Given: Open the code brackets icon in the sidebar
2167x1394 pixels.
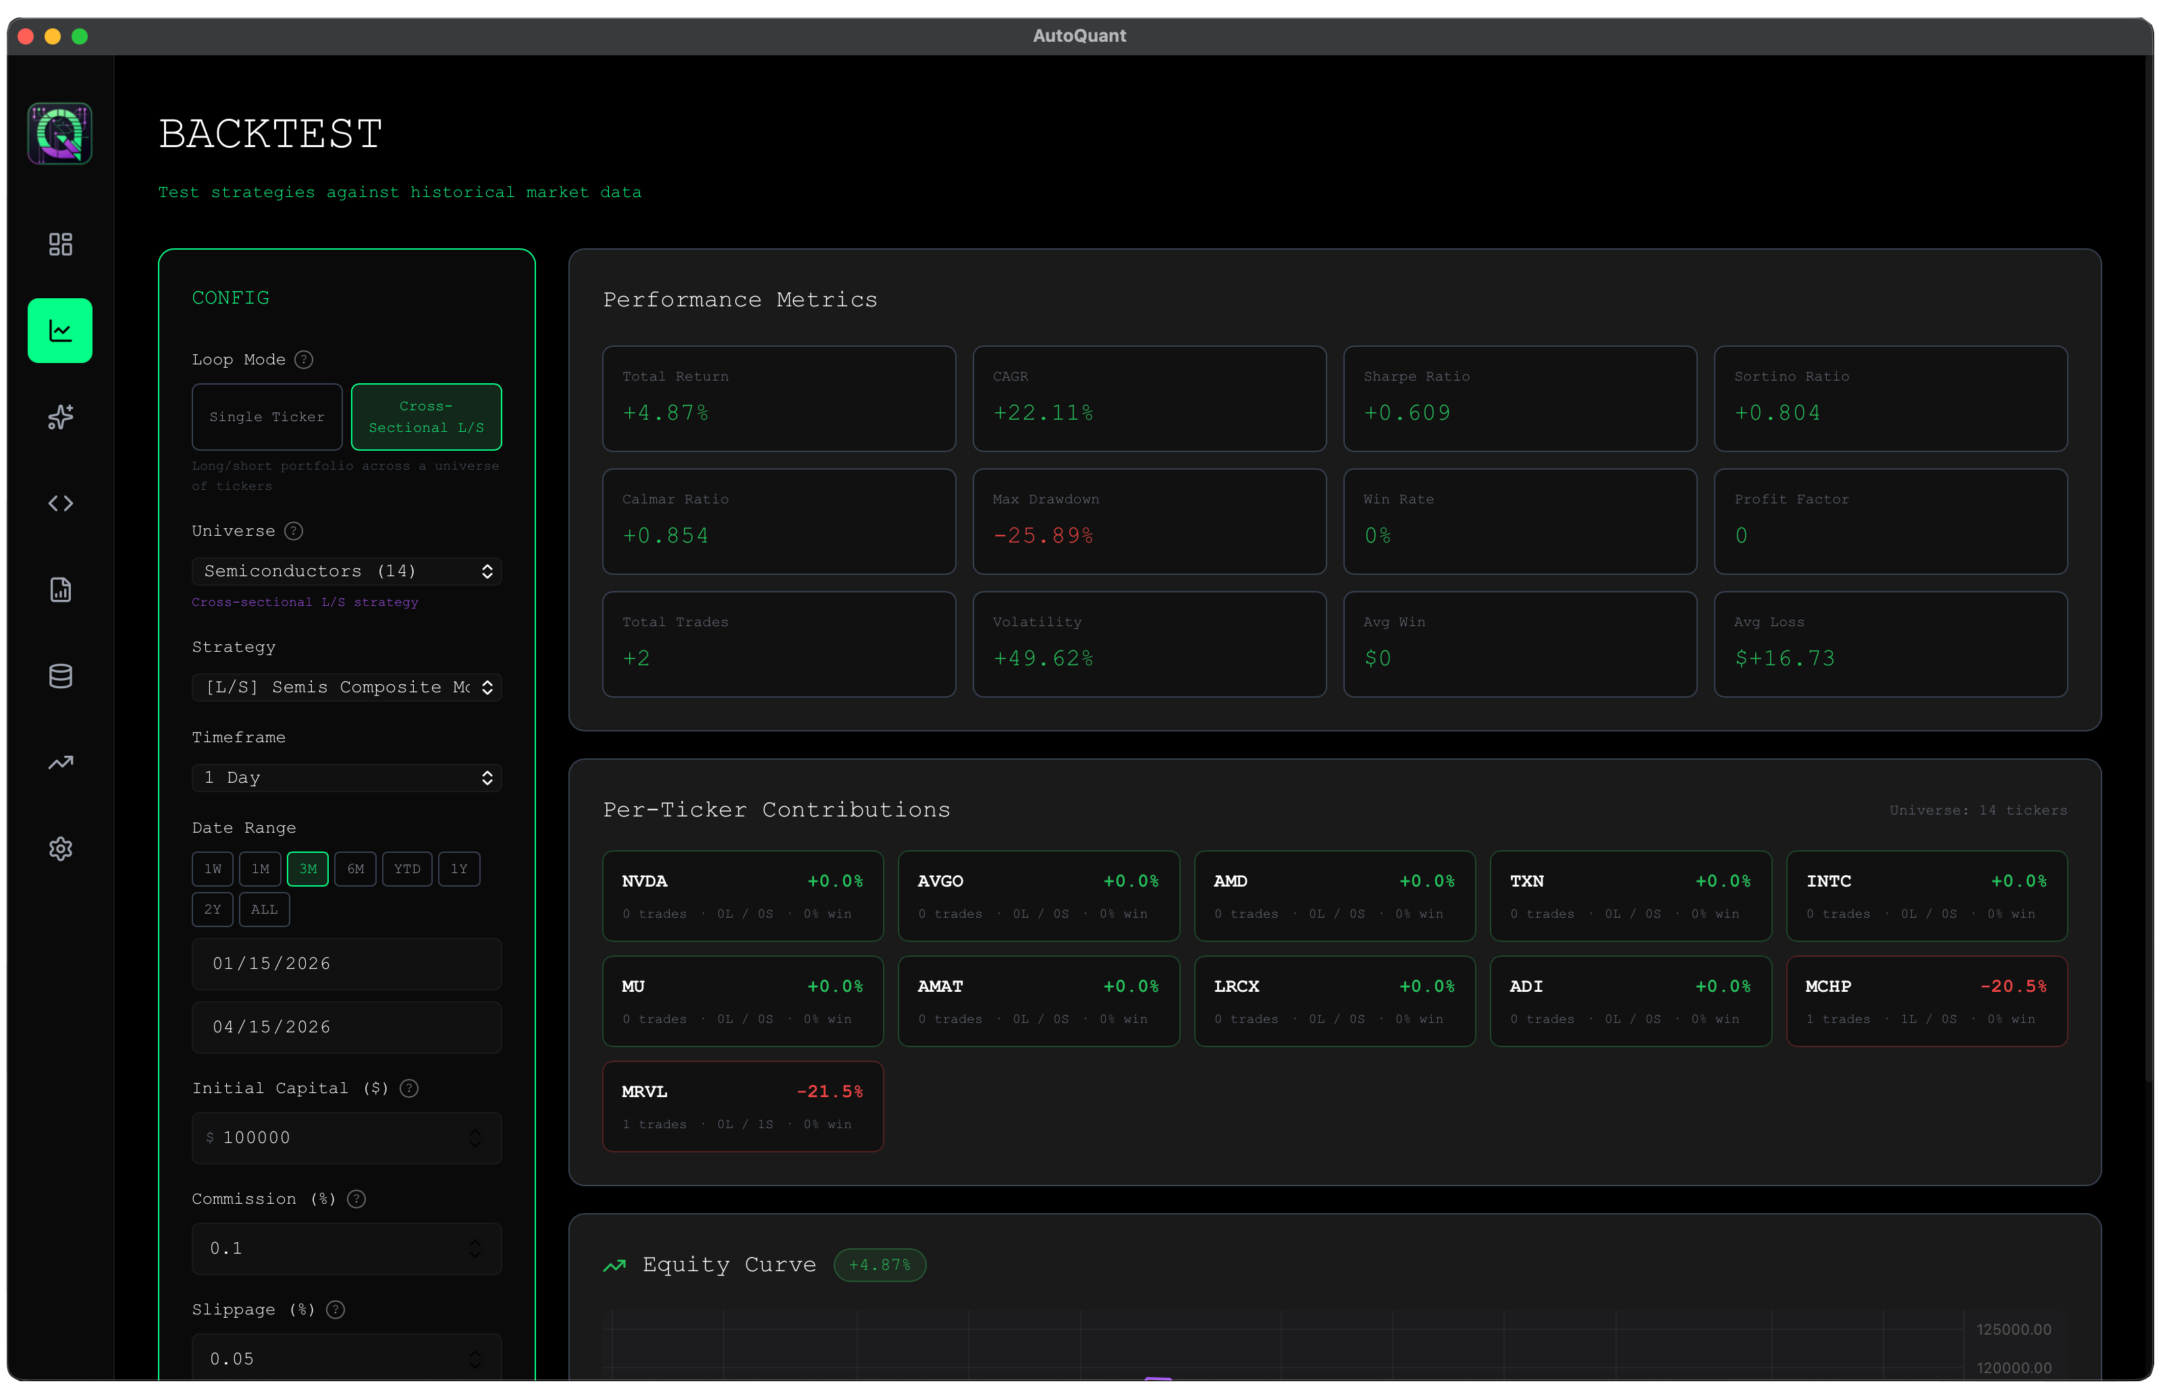Looking at the screenshot, I should 60,503.
